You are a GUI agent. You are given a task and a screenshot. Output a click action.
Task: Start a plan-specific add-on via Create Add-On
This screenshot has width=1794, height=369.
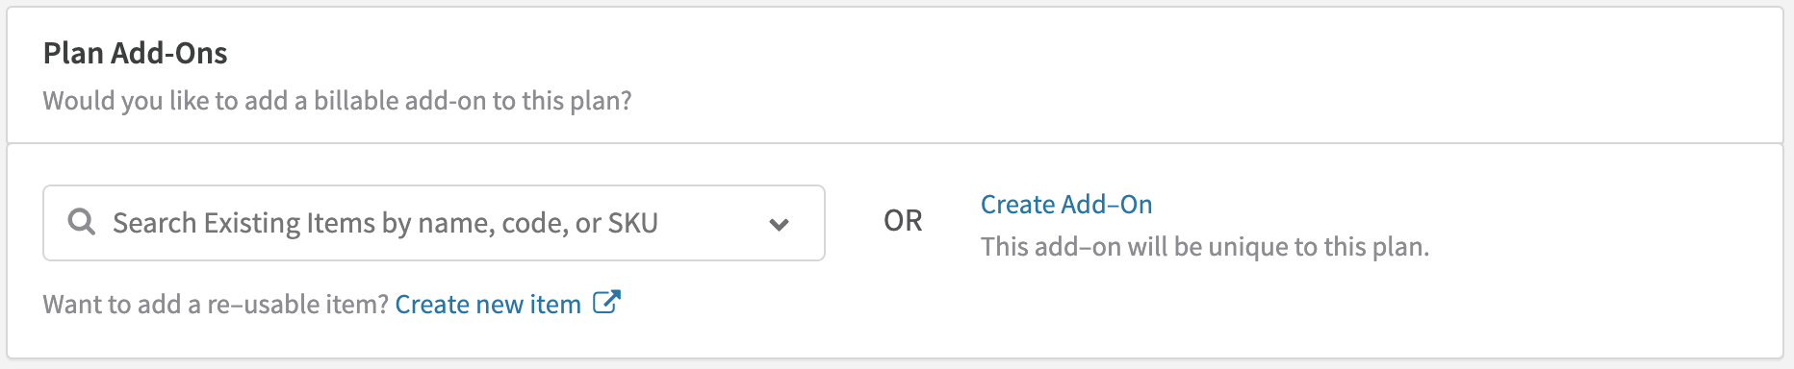[x=1066, y=204]
